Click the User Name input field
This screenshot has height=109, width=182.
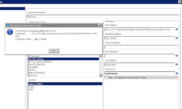tap(140, 64)
